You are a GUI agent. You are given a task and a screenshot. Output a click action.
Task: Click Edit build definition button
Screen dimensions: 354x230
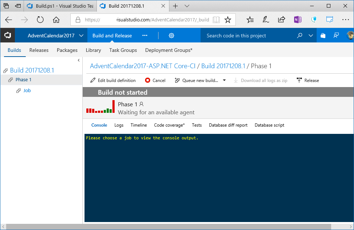113,80
